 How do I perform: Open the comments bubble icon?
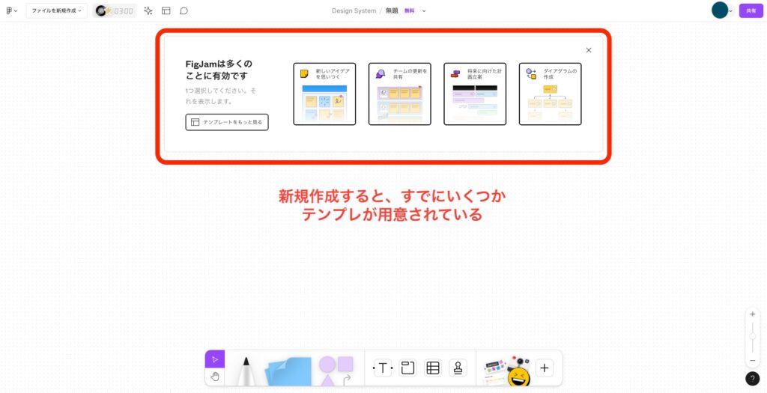[184, 10]
